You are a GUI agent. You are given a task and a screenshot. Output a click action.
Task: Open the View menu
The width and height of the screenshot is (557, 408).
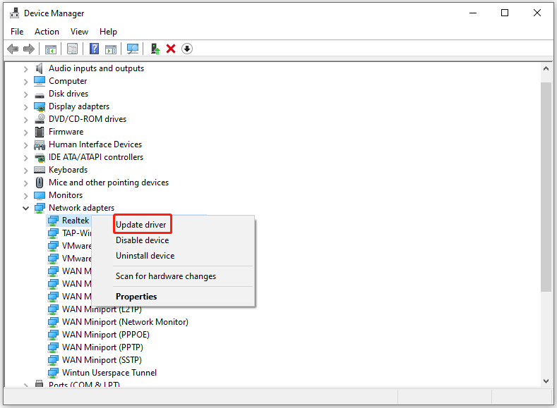(x=79, y=32)
